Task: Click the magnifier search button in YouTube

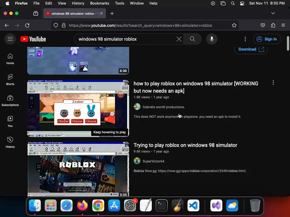Action: click(192, 39)
